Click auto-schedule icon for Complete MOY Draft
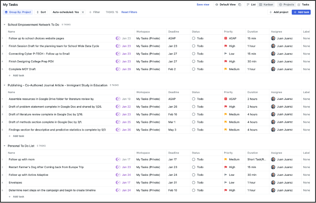This screenshot has width=316, height=203. [x=118, y=69]
